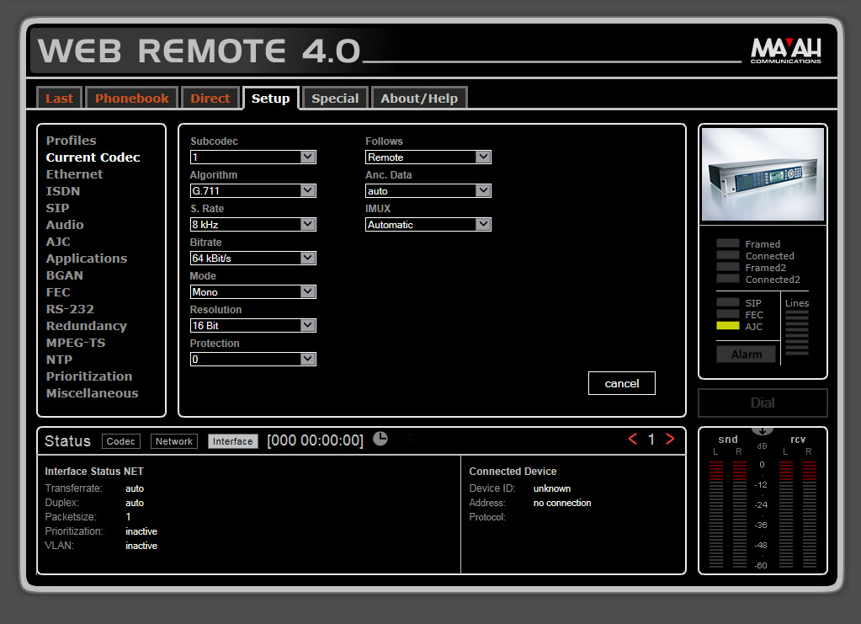Open NTP settings
This screenshot has height=624, width=861.
coord(59,360)
